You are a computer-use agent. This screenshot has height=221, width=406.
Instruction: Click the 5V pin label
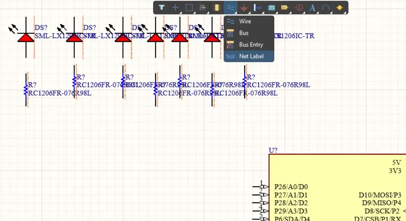[397, 163]
